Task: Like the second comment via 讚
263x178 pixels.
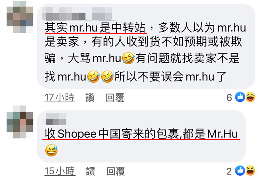Action: (91, 171)
